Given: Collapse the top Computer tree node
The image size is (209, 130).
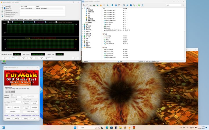Looking at the screenshot, I should tap(83, 8).
